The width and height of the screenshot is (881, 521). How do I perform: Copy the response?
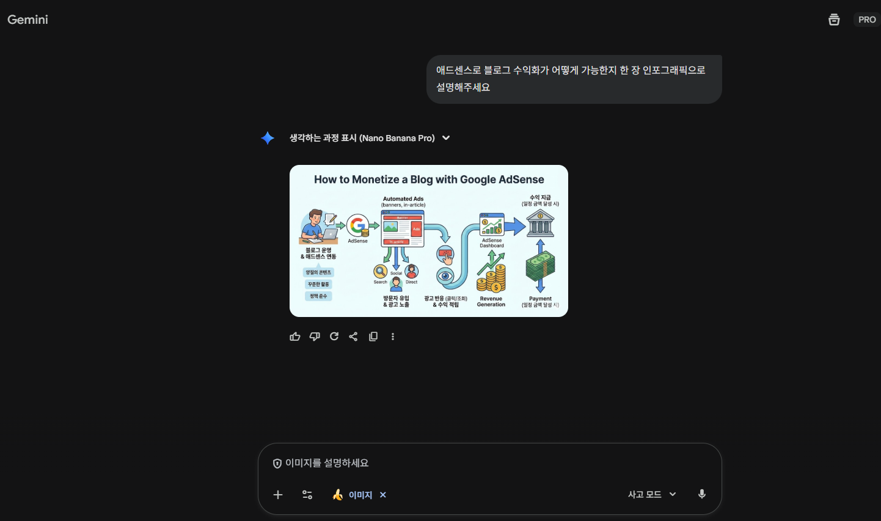[x=373, y=337]
